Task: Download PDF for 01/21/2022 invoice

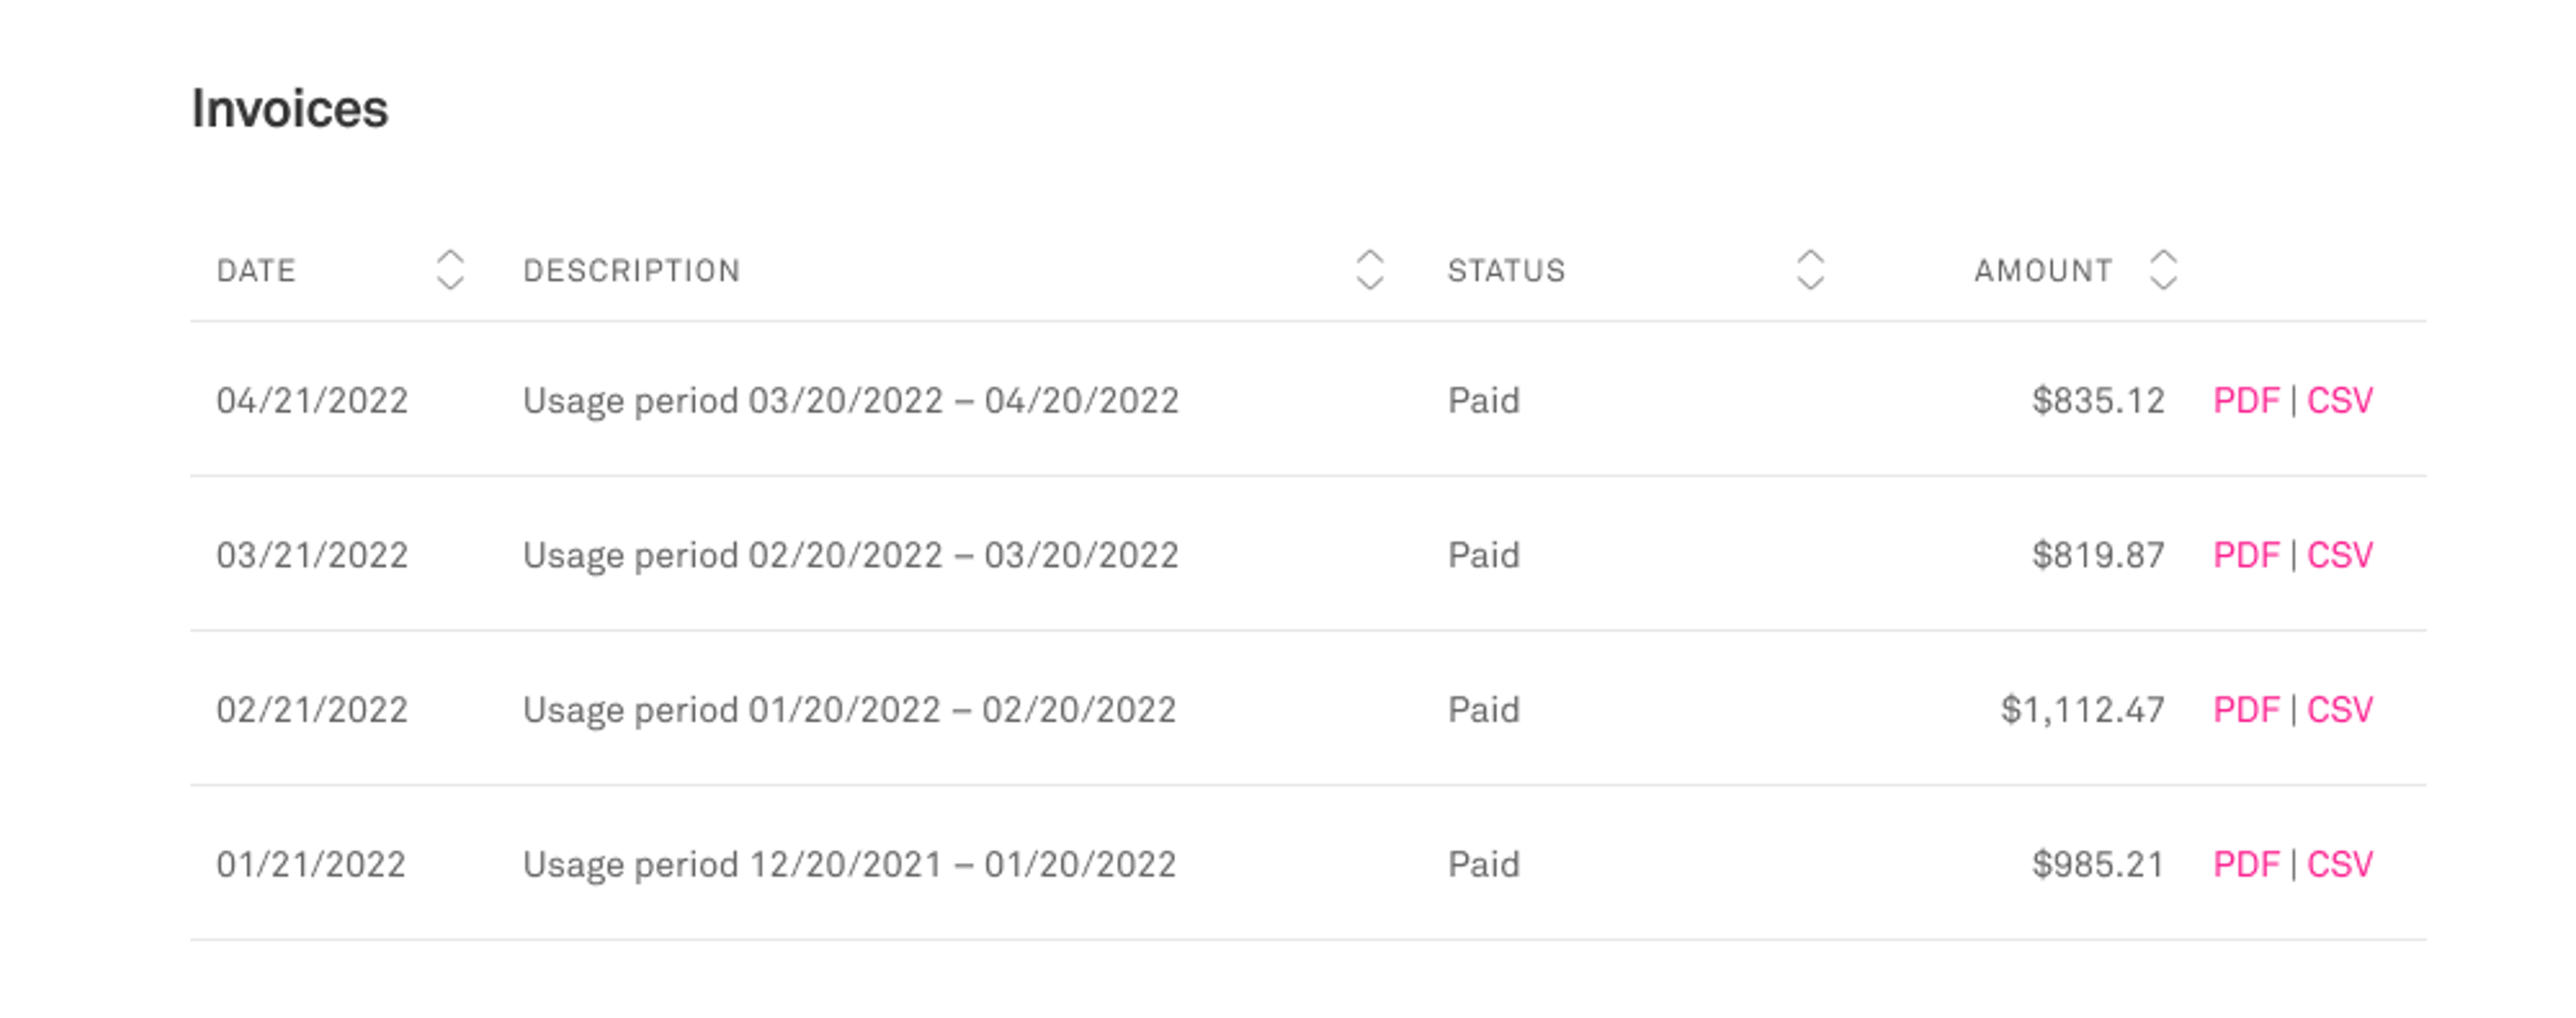Action: point(2245,864)
